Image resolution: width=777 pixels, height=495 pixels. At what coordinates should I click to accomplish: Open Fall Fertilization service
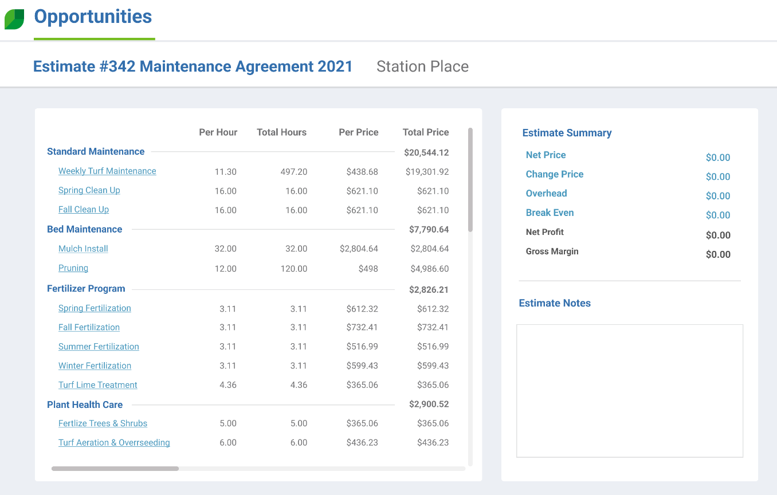(x=89, y=327)
